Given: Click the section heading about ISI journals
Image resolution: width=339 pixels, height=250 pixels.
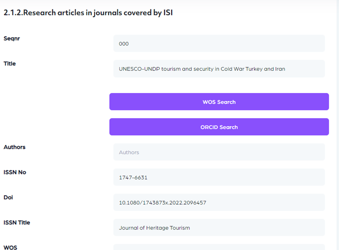Looking at the screenshot, I should (88, 13).
